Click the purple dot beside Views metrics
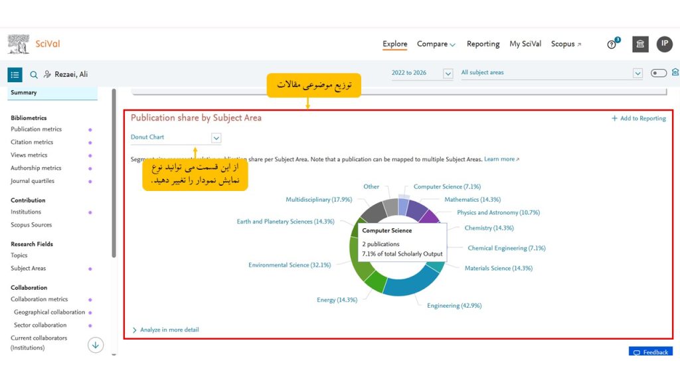This screenshot has width=680, height=382. (x=90, y=155)
